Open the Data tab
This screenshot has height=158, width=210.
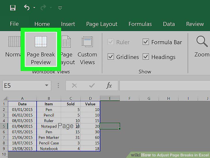(169, 24)
